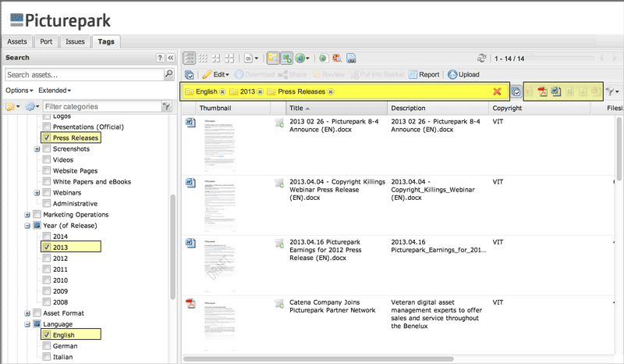The height and width of the screenshot is (364, 624).
Task: Click refresh results icon near 1 - 14 / 14
Action: (x=481, y=59)
